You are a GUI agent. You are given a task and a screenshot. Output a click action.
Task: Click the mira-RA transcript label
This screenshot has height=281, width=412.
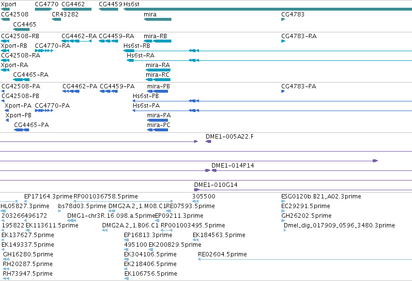pyautogui.click(x=158, y=65)
